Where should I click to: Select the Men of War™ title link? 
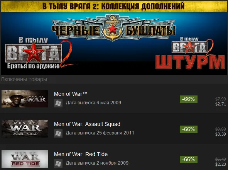click(x=71, y=94)
